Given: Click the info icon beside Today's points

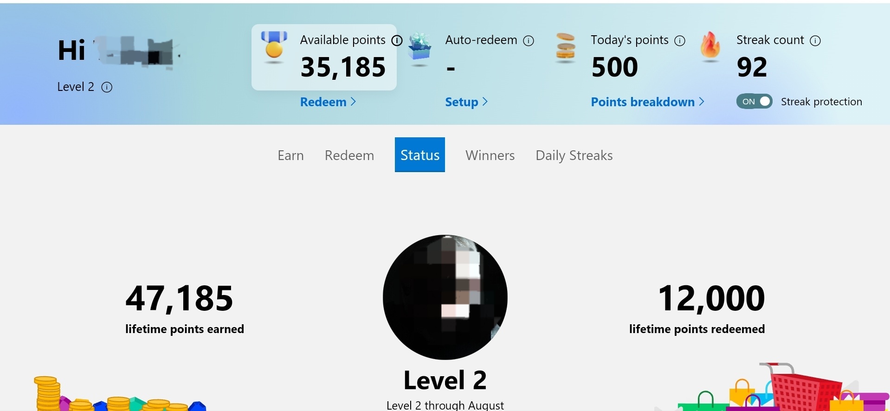Looking at the screenshot, I should [680, 41].
